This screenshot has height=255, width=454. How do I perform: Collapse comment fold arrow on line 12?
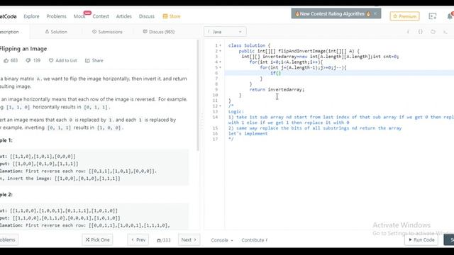point(221,106)
